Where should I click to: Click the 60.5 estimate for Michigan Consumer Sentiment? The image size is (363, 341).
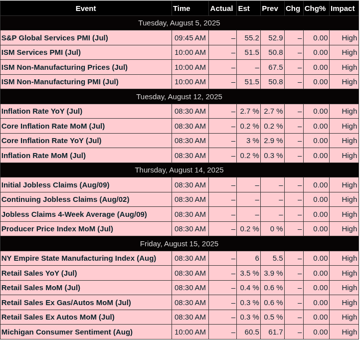click(x=248, y=332)
